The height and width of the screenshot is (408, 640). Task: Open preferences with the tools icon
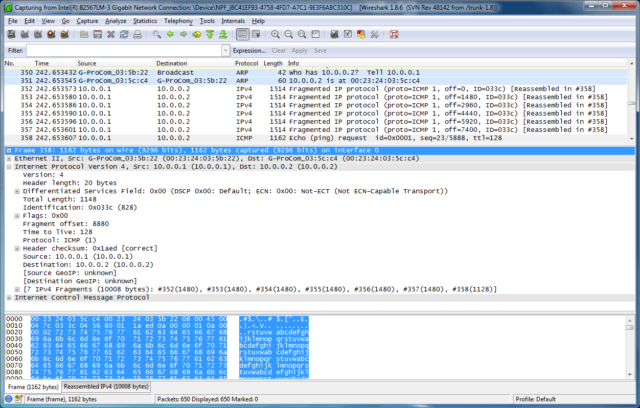tap(375, 34)
